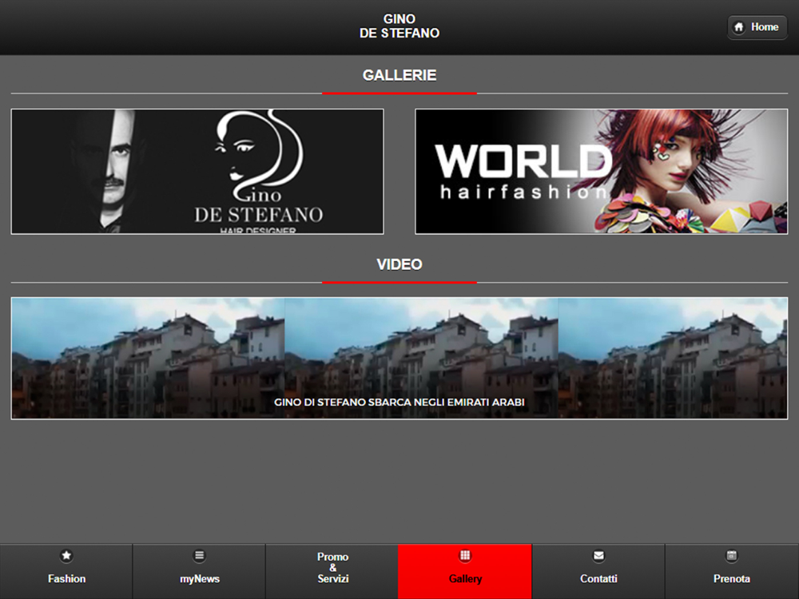Click the list icon above myNews
Image resolution: width=799 pixels, height=599 pixels.
coord(199,556)
